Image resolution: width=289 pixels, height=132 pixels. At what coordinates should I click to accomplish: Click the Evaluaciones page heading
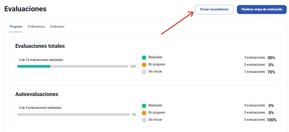25,9
